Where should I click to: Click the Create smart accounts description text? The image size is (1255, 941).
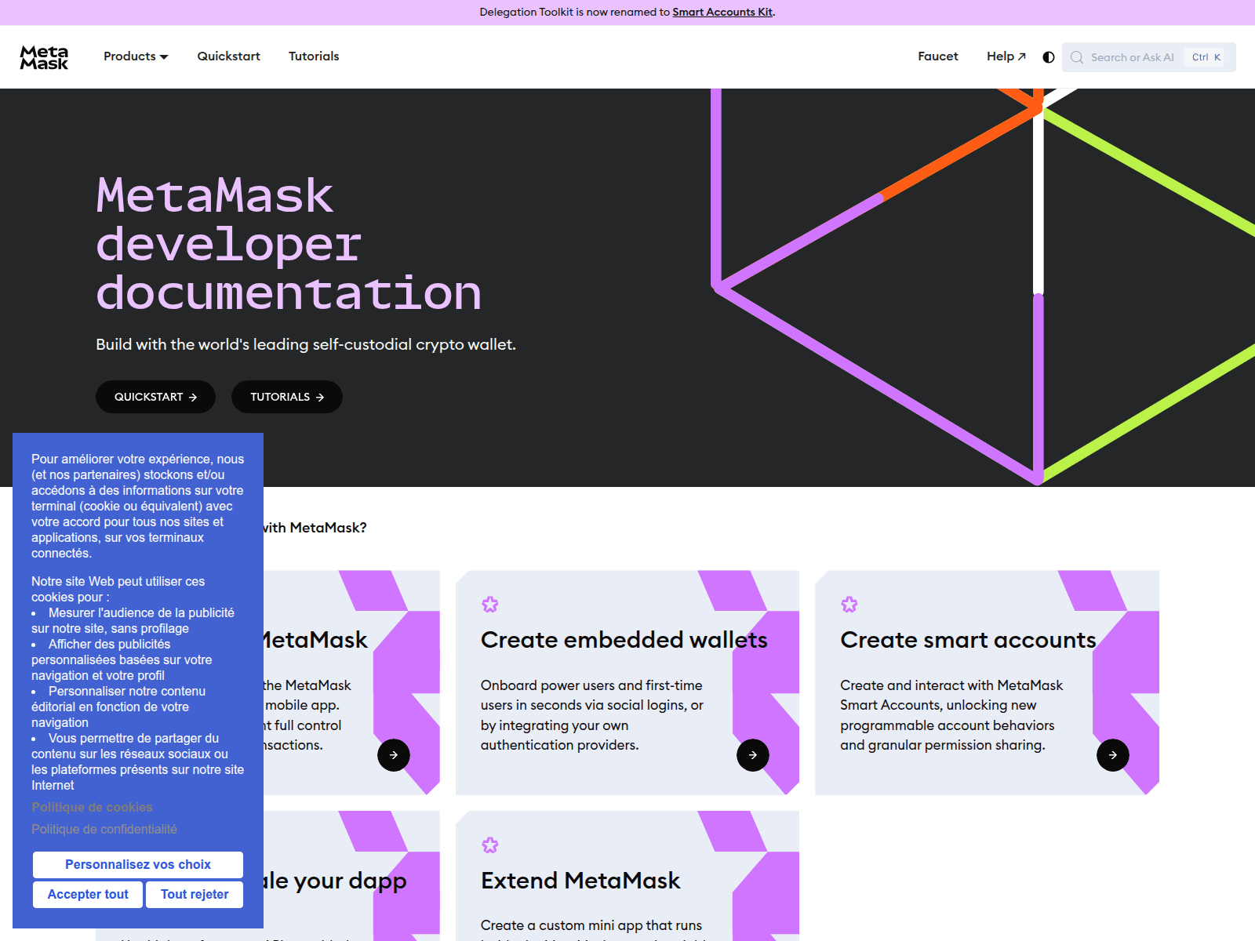pyautogui.click(x=951, y=715)
